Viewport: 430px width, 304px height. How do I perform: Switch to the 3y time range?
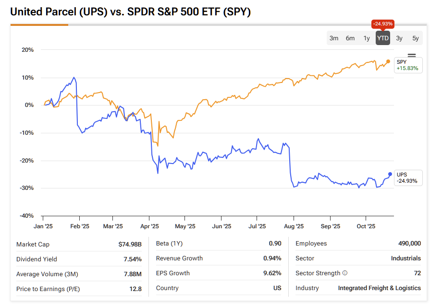[399, 38]
